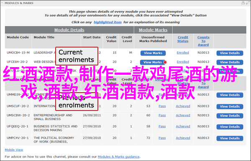View Details for UMSCBW-20-2 Entrepreneurship row
This screenshot has height=161, width=251.
[x=230, y=116]
